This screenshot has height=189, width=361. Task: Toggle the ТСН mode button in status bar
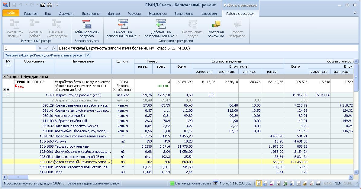(x=278, y=183)
